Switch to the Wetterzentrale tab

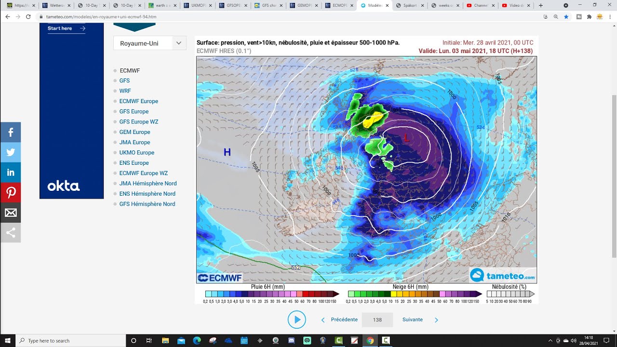coord(56,5)
